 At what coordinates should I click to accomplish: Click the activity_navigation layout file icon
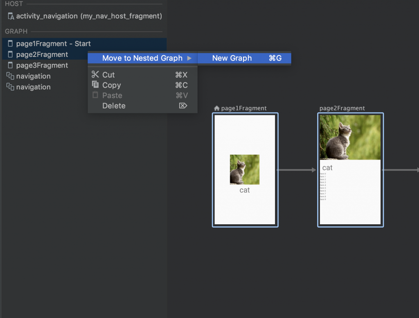pos(11,16)
